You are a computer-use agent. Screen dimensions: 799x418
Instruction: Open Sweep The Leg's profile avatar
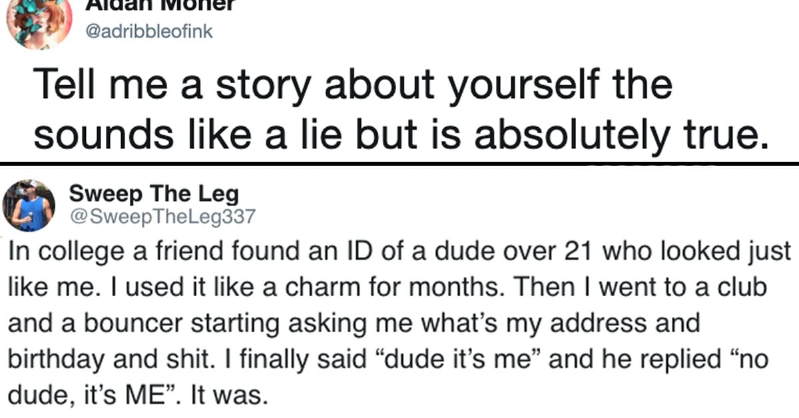[29, 205]
